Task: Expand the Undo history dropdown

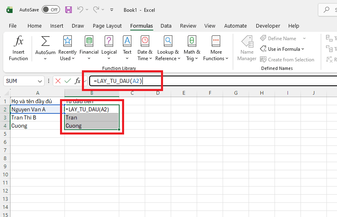Action: point(87,10)
